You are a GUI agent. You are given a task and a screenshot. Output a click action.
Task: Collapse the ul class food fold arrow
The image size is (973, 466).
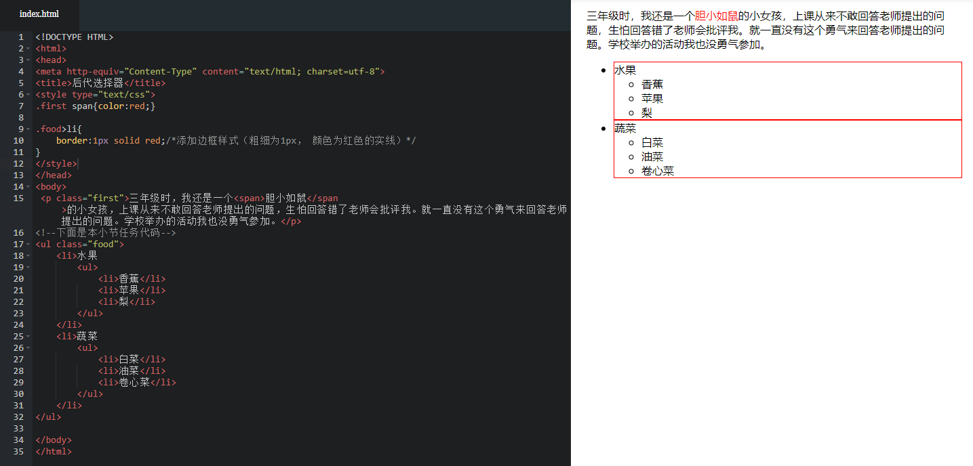click(28, 244)
